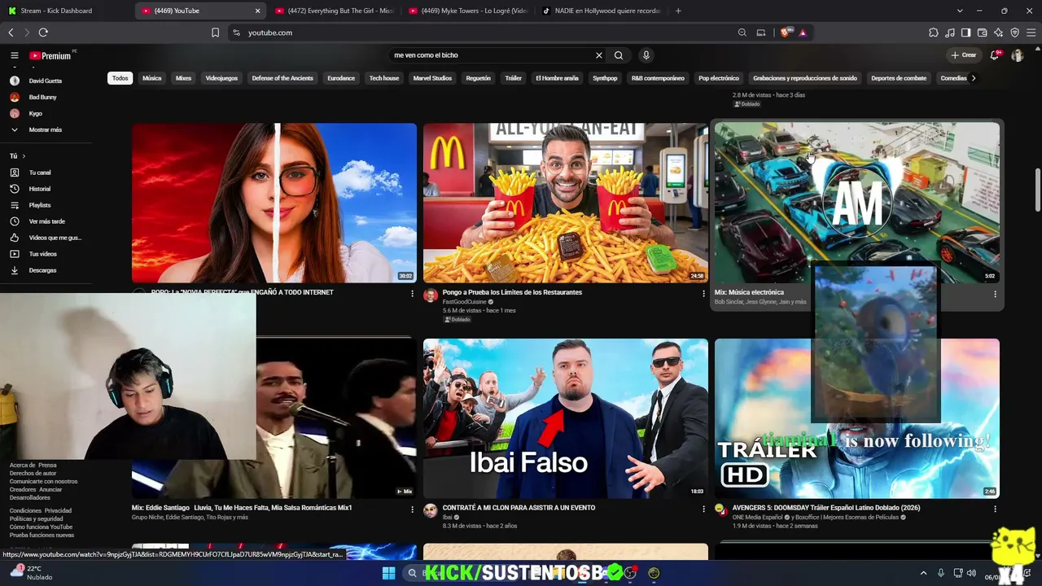Filter by the Mixes chip
This screenshot has width=1042, height=586.
183,78
